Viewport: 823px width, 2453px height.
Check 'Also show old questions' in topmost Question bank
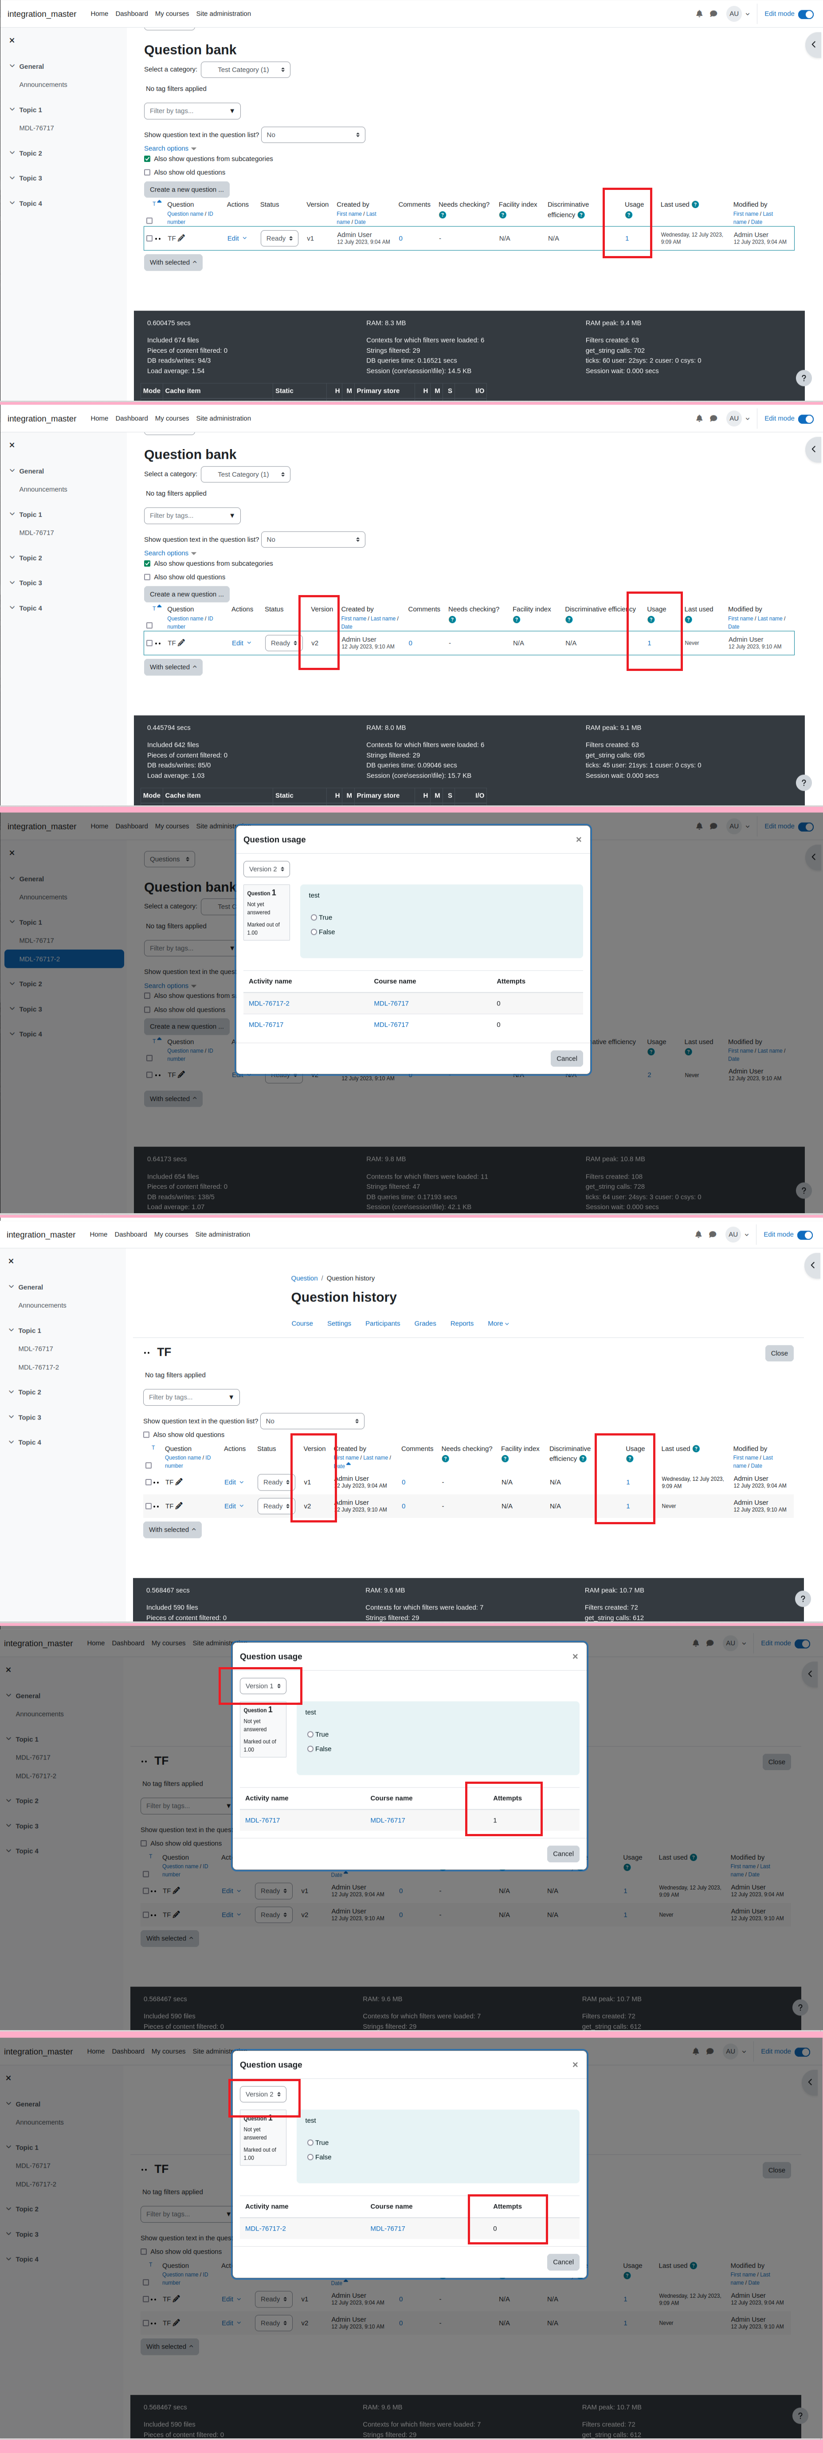tap(148, 172)
